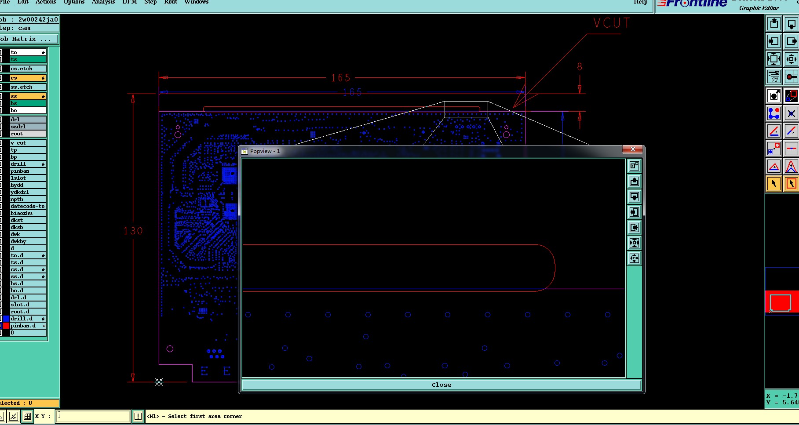Viewport: 799px width, 425px height.
Task: Click the Close button in Popview window
Action: (441, 385)
